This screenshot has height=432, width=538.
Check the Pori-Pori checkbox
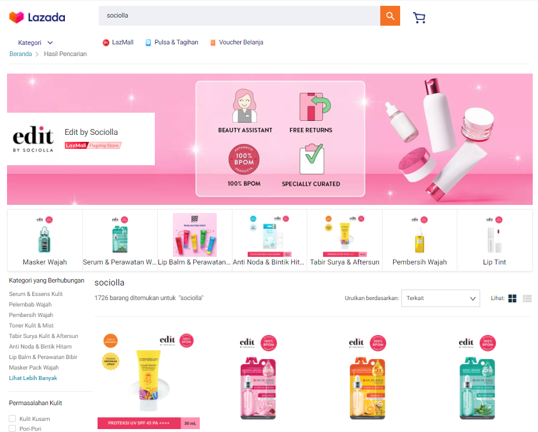coord(12,428)
